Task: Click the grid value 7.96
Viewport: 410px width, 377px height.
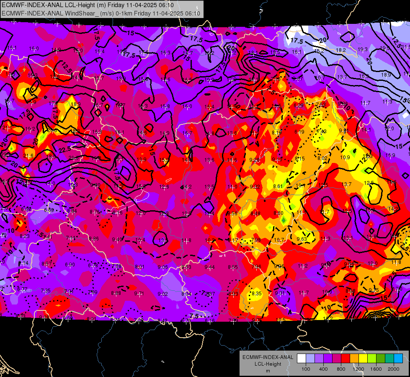Action: pyautogui.click(x=256, y=266)
